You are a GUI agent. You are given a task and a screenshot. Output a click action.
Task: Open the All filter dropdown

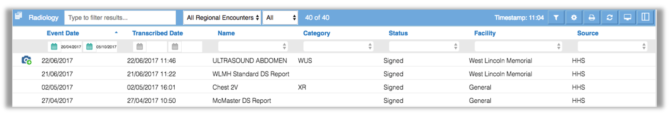pos(280,18)
